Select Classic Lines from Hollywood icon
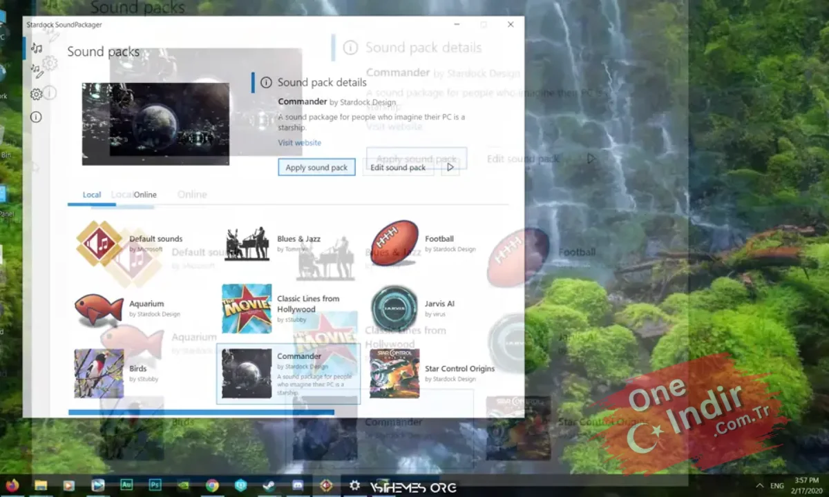829x497 pixels. pyautogui.click(x=247, y=309)
